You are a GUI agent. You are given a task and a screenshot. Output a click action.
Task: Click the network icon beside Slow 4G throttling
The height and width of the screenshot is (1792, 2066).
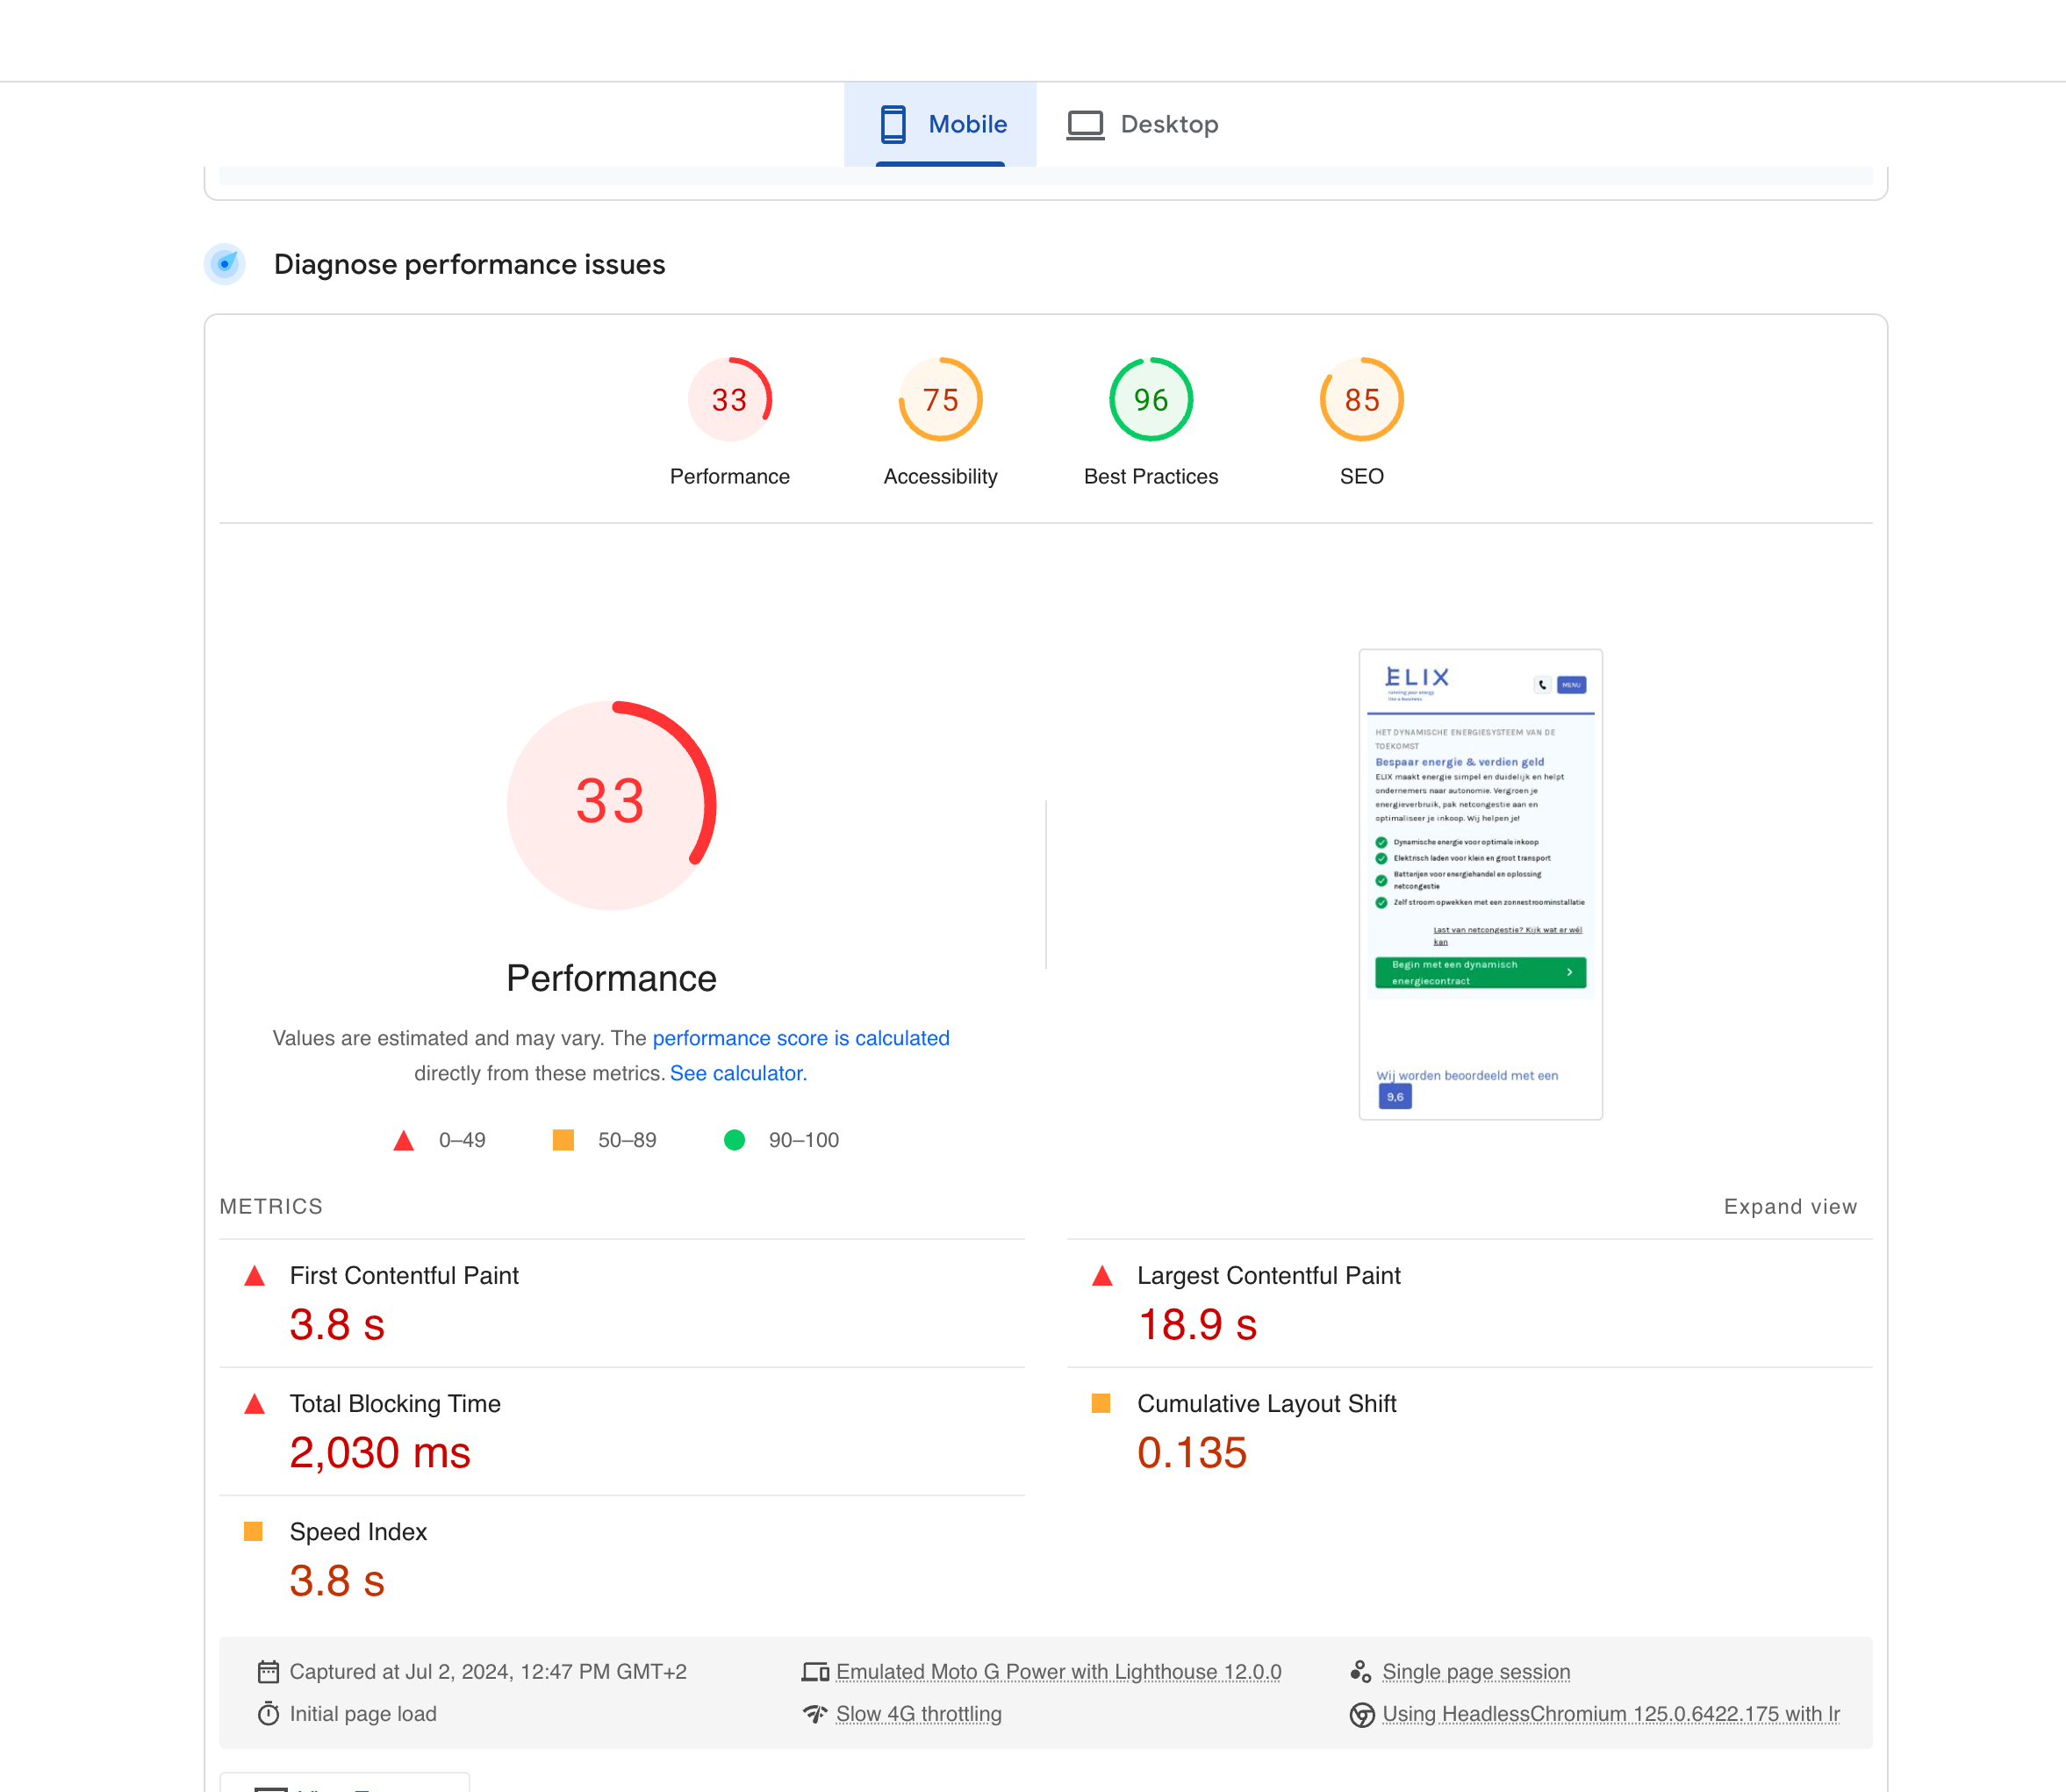point(815,1713)
